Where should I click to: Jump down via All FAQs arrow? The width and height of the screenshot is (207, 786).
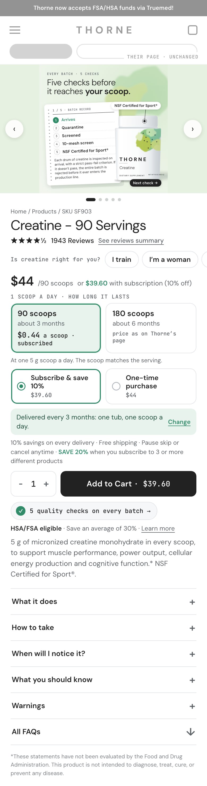[191, 732]
